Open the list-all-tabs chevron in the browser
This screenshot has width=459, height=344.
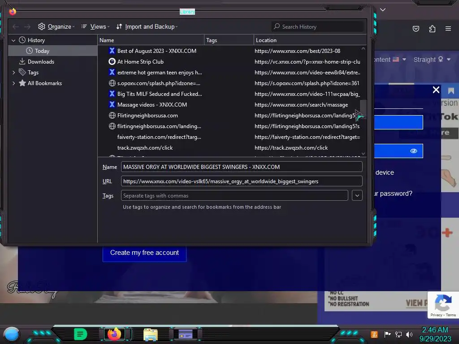coord(383,10)
